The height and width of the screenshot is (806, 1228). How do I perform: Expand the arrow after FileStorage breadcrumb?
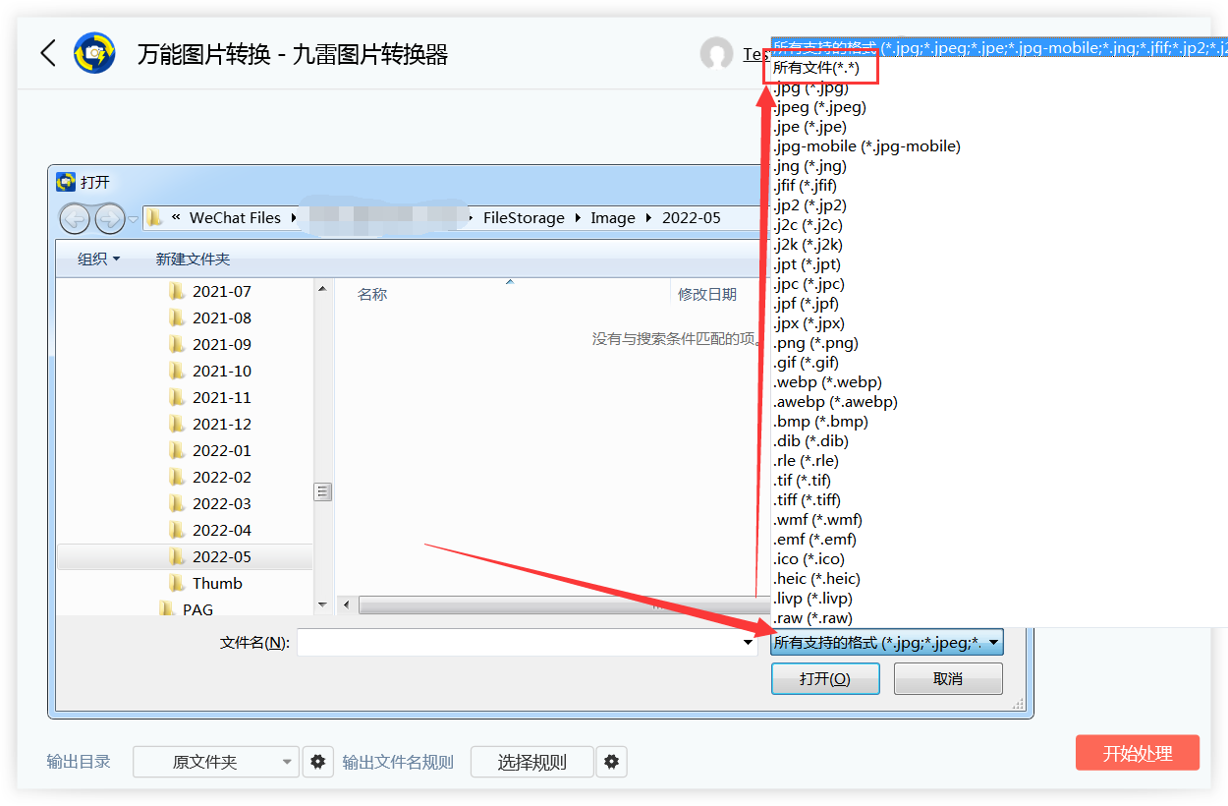578,218
